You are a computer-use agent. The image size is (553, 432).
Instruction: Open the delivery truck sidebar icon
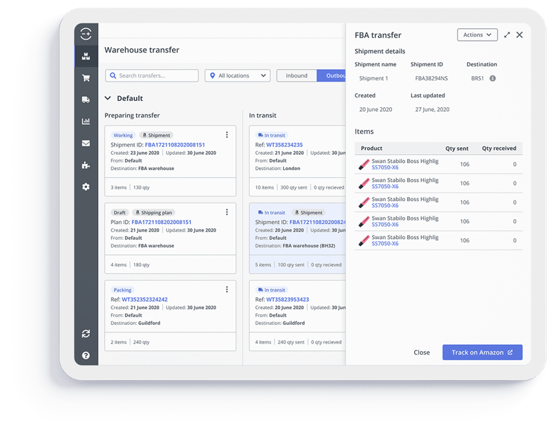(x=86, y=100)
